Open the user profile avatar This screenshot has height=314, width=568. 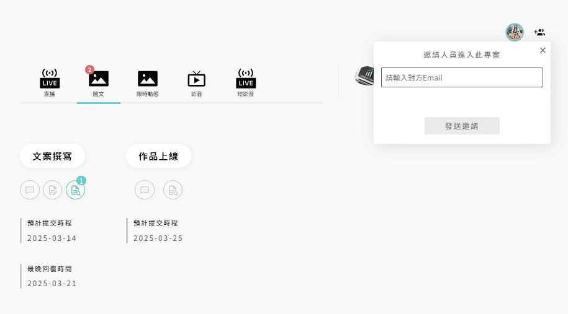click(515, 32)
